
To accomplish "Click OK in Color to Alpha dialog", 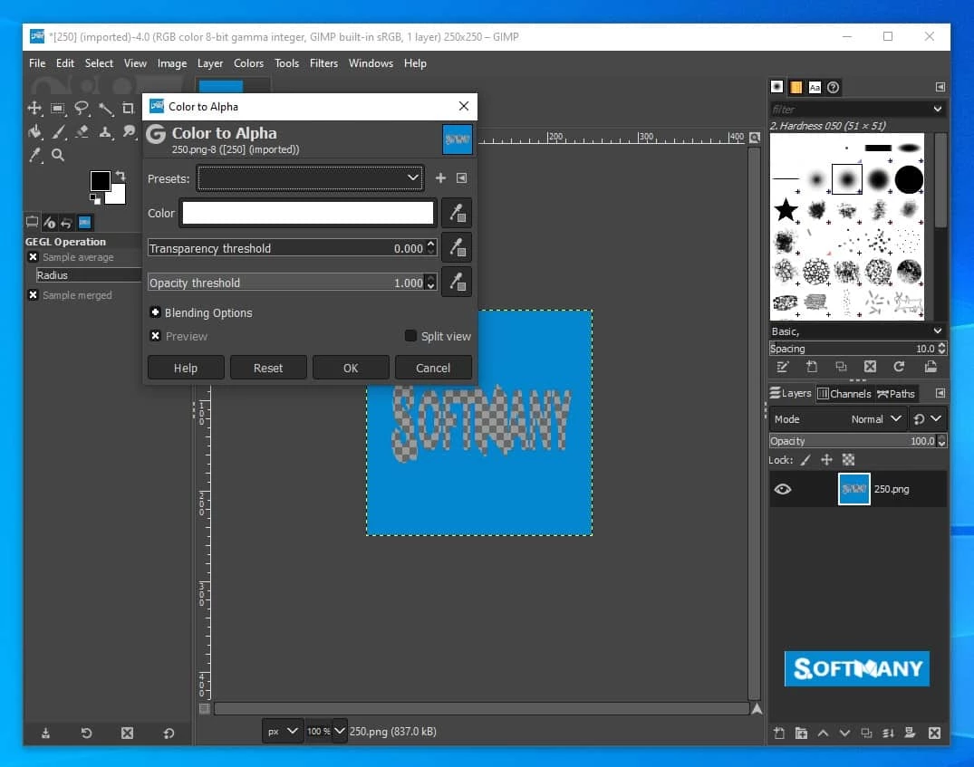I will click(351, 368).
